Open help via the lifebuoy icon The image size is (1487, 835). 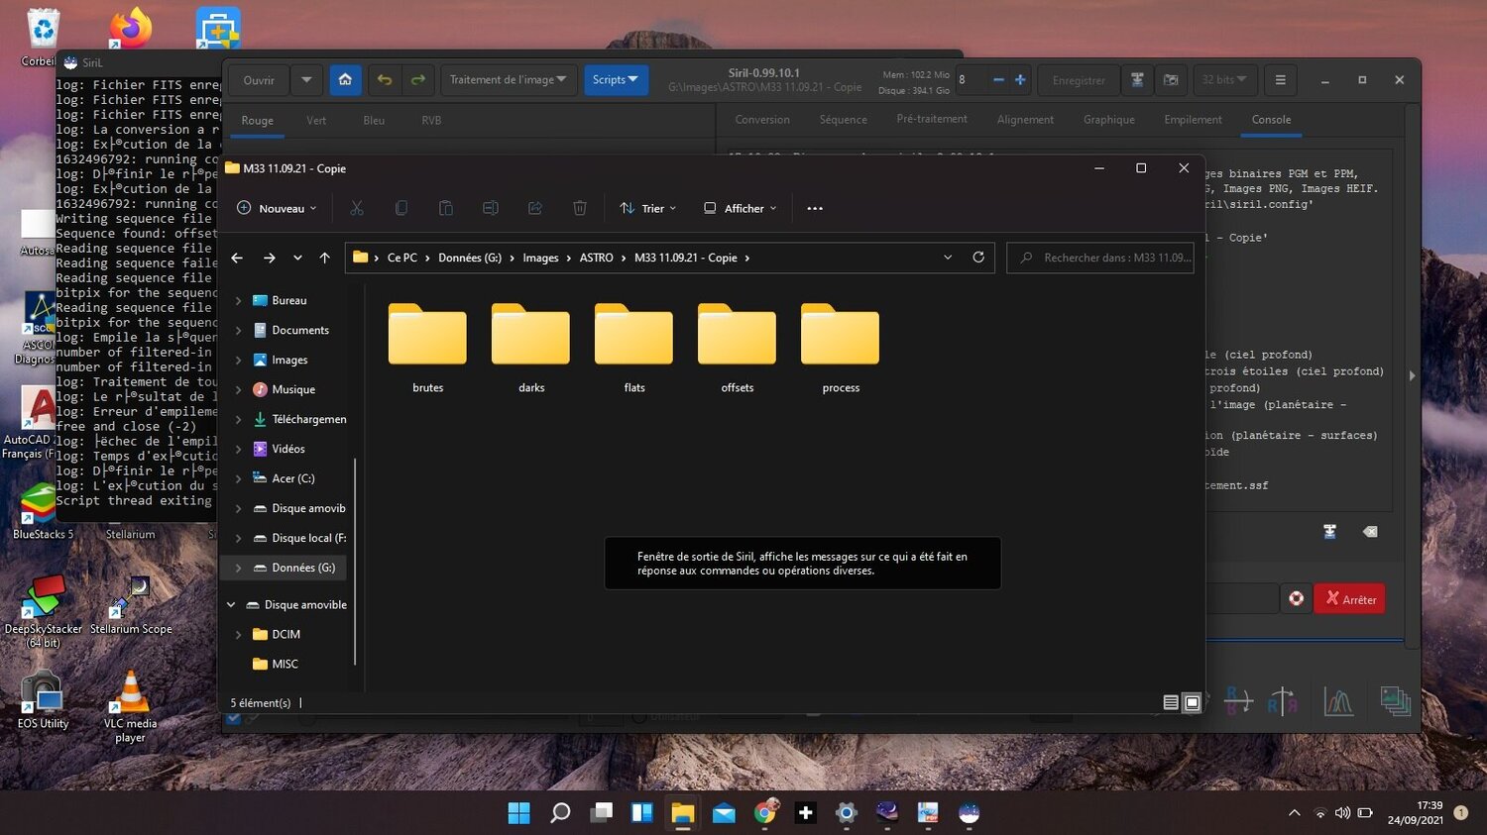[x=1296, y=598]
